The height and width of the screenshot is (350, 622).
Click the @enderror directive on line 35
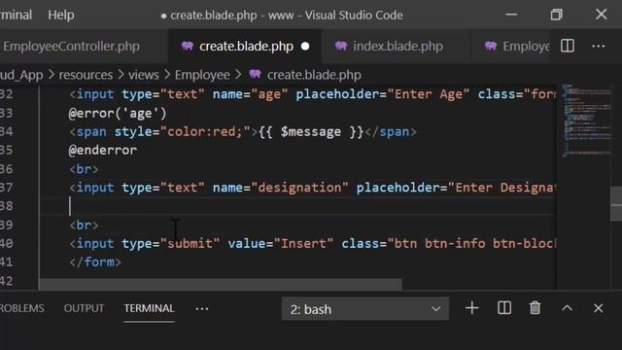tap(103, 151)
